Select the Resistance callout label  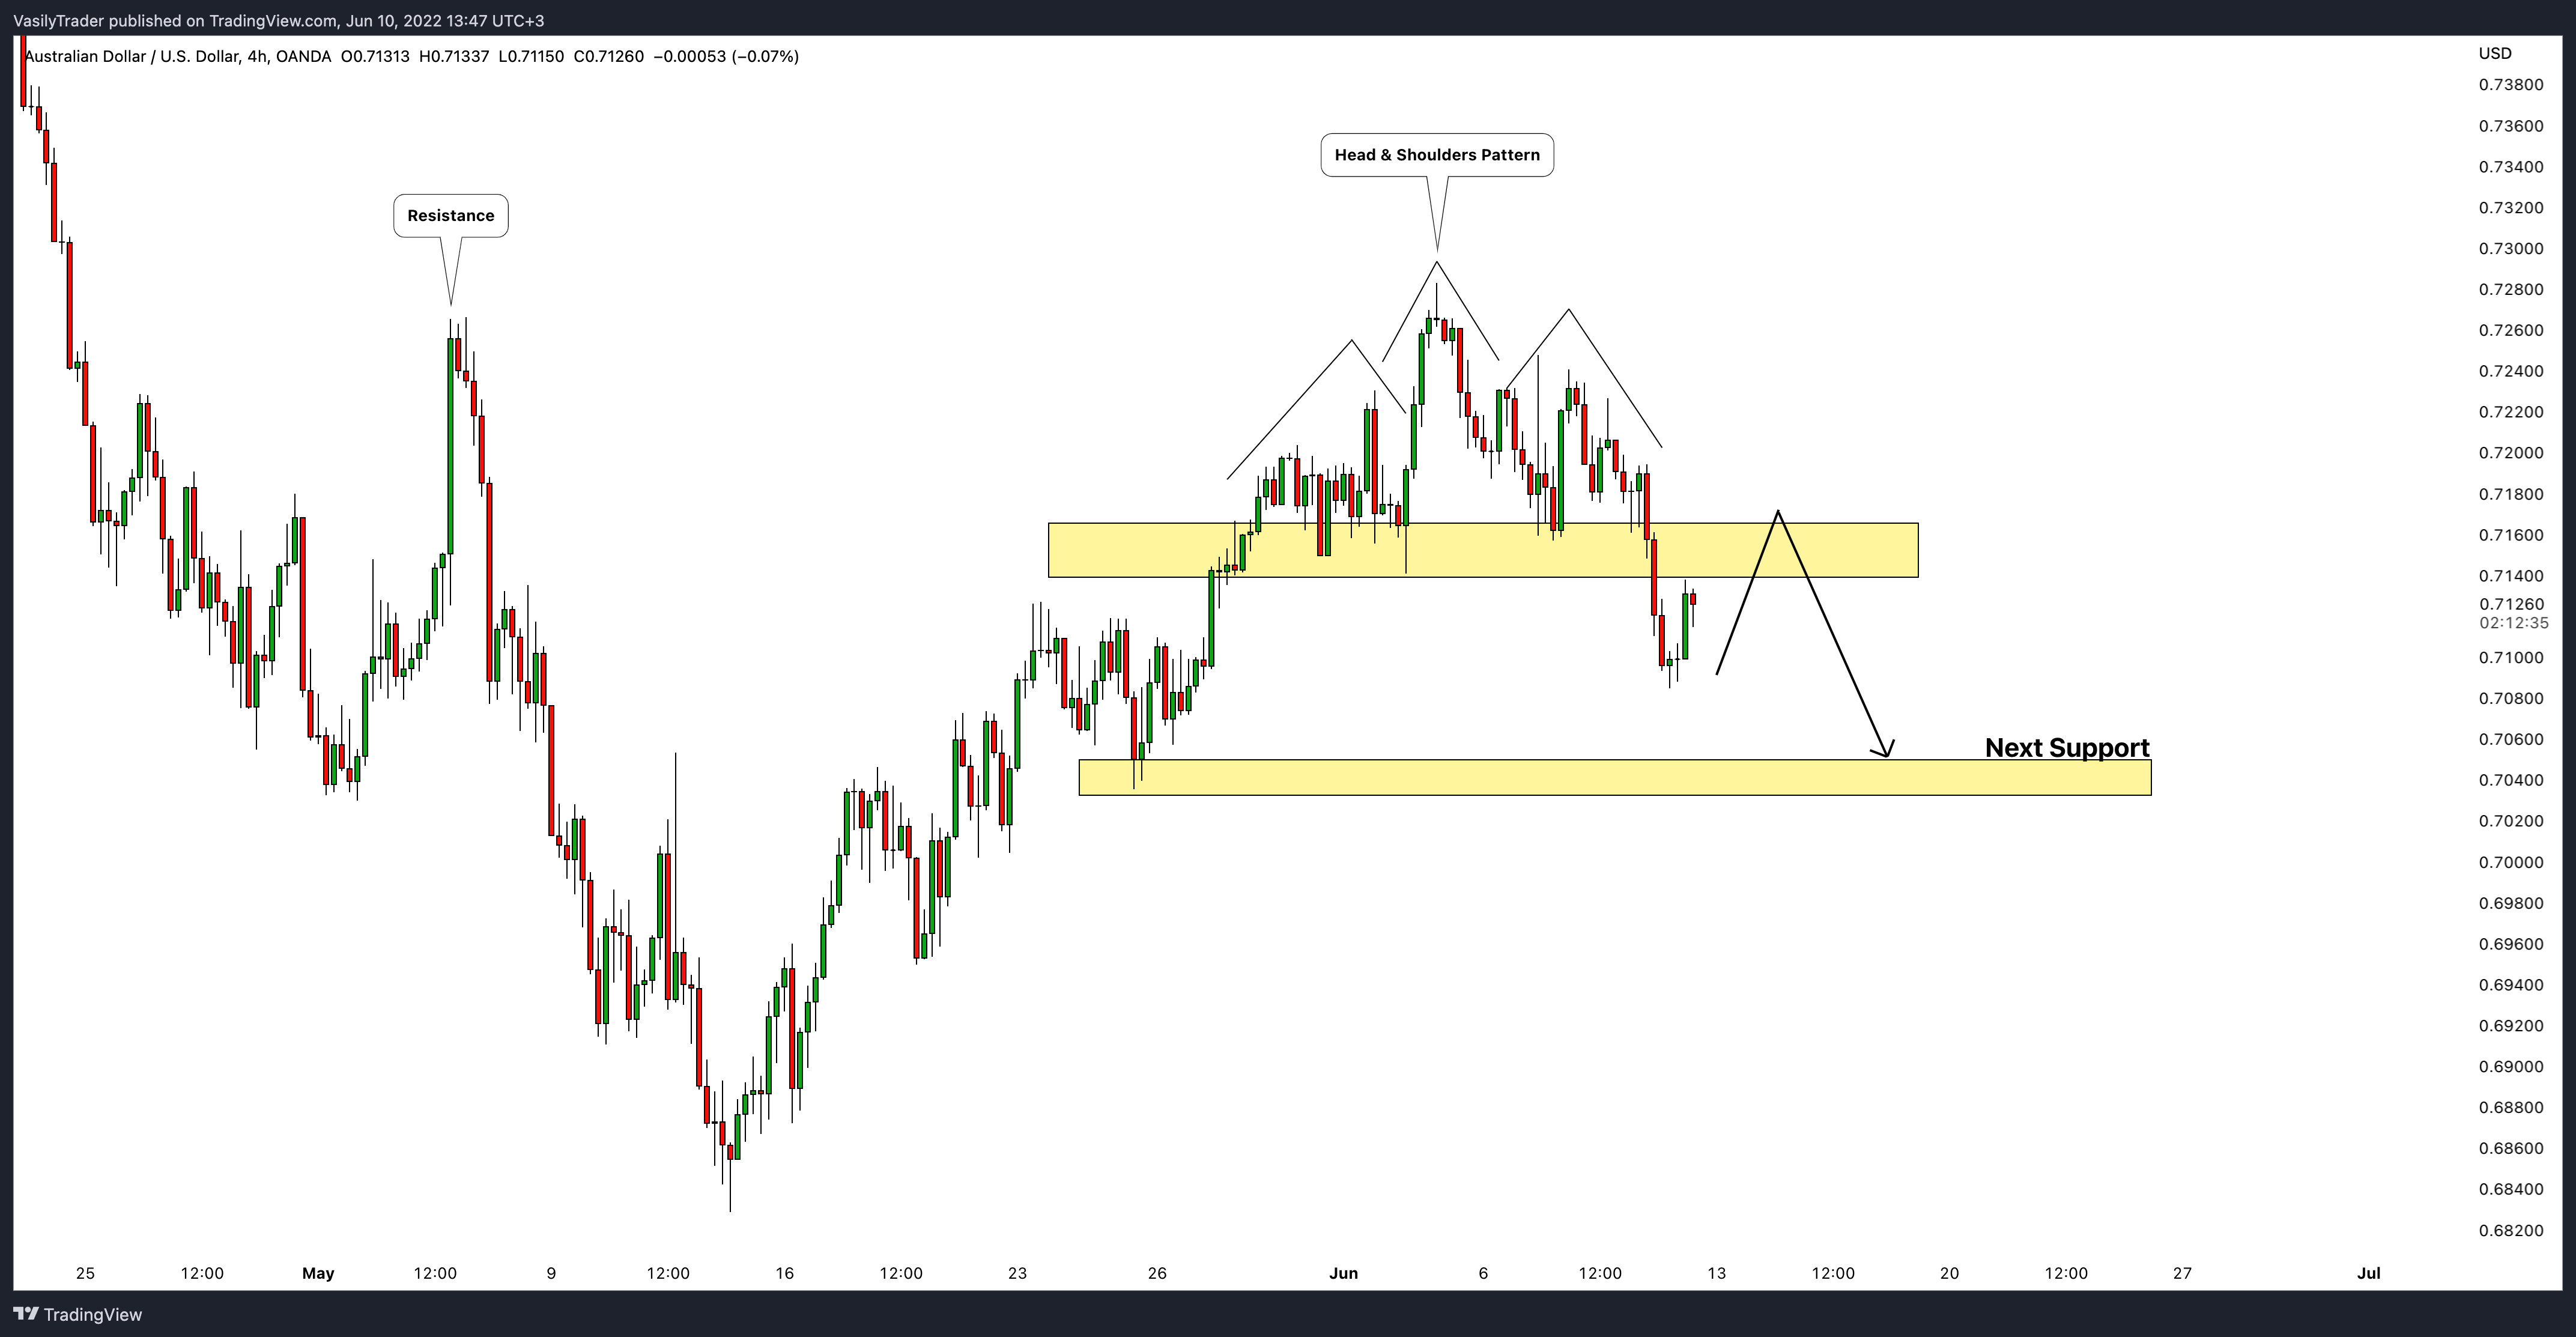pos(451,216)
